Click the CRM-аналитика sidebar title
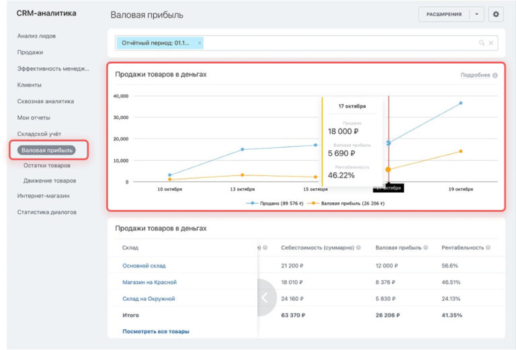 click(46, 13)
